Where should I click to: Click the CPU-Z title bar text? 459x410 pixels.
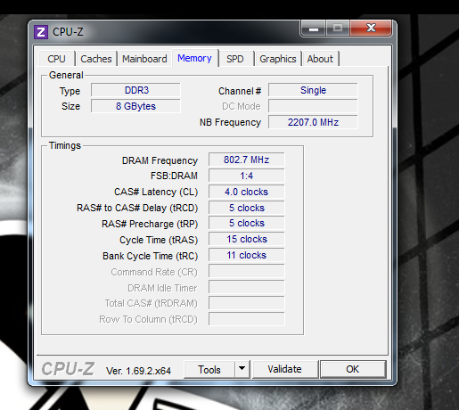68,32
